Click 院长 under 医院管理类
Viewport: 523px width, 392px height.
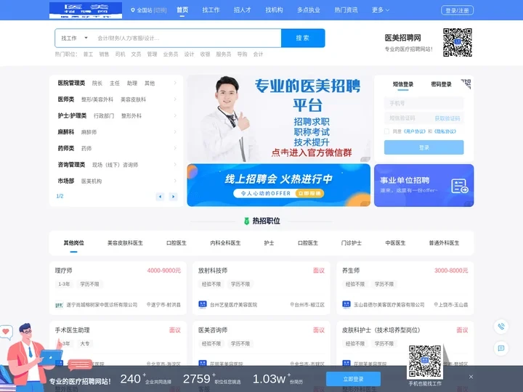[x=97, y=83]
